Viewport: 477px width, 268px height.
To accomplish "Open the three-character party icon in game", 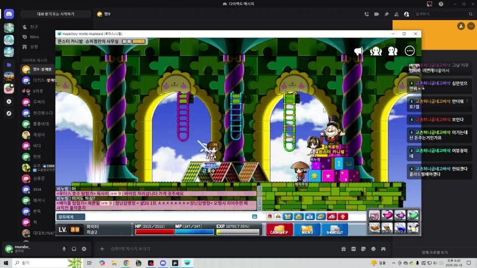I will [376, 51].
